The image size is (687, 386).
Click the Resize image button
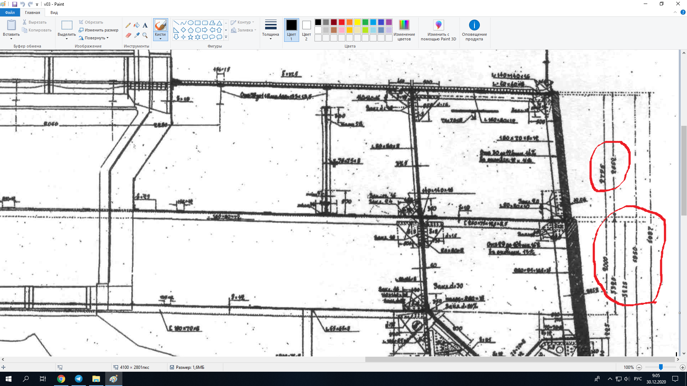(x=99, y=30)
